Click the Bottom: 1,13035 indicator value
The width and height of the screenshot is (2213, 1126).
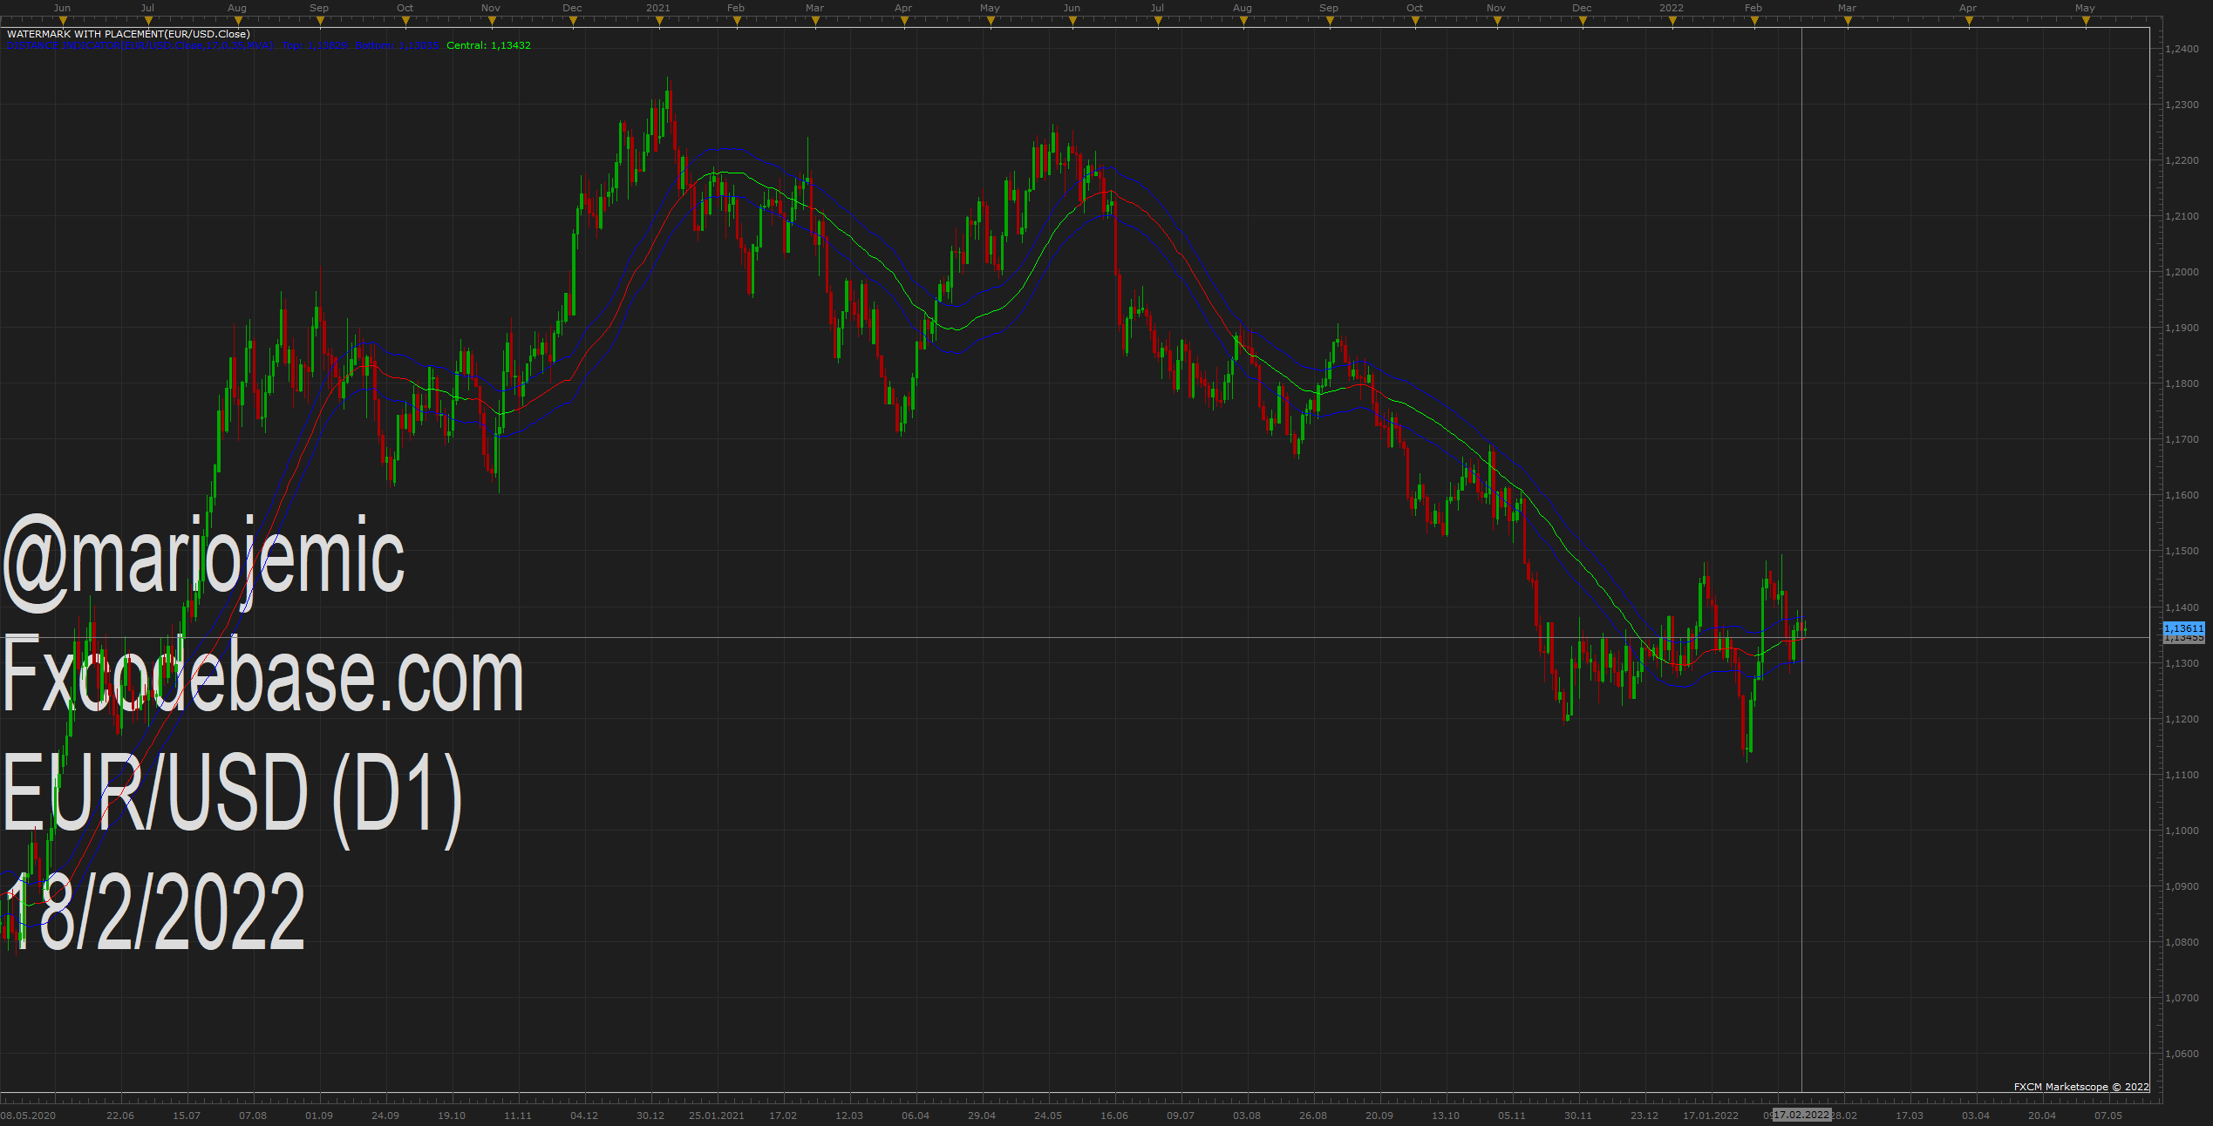point(397,45)
